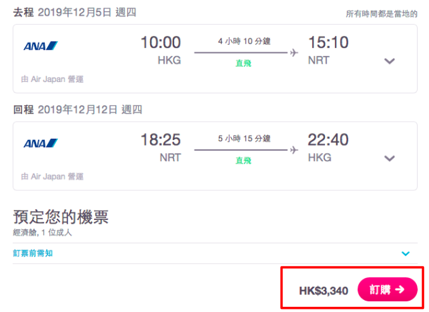Click the outbound 由 Air Japan 營運 note
This screenshot has width=429, height=312.
tap(52, 79)
